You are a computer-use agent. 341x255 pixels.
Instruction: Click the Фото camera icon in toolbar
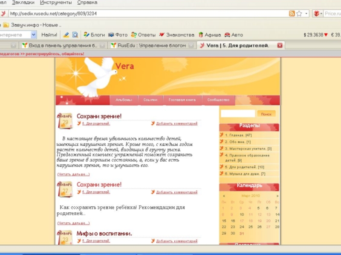click(111, 35)
